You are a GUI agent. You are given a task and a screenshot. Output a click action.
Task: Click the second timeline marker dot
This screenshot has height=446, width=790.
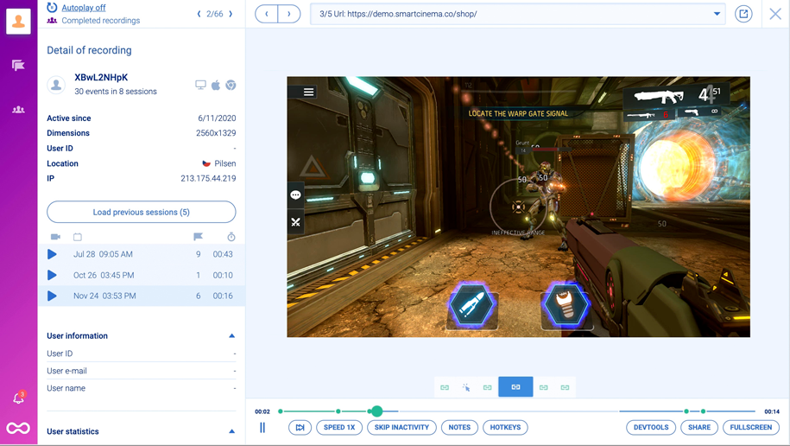[338, 411]
